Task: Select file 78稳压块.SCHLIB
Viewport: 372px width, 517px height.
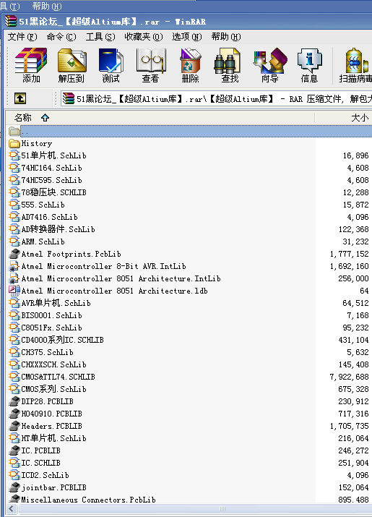Action: click(53, 192)
